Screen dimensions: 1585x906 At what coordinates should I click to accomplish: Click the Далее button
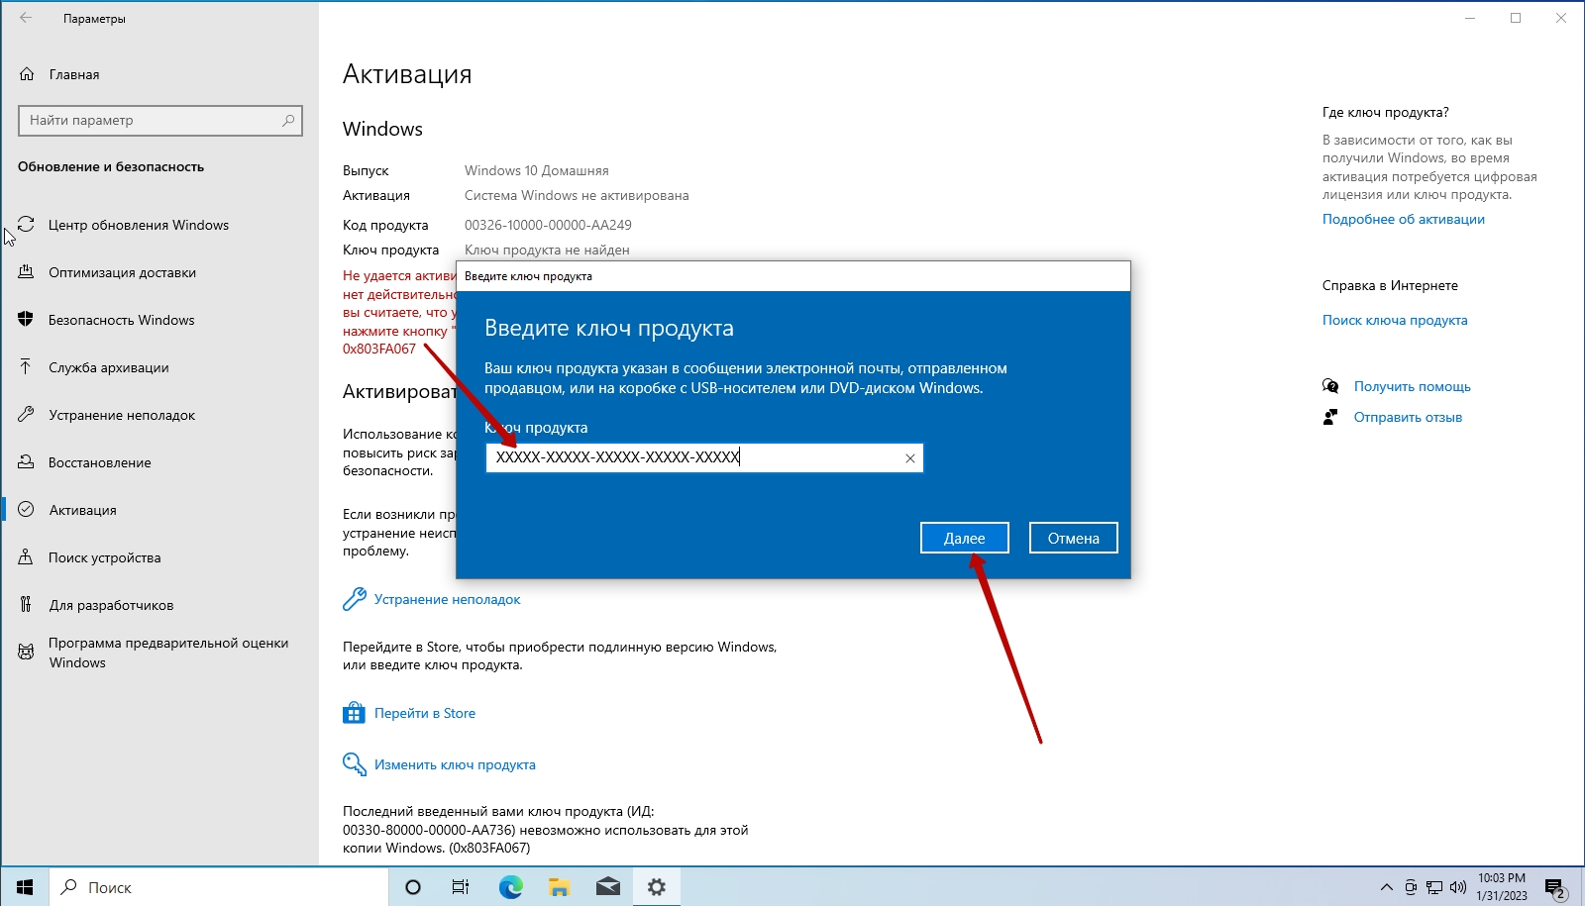tap(965, 538)
